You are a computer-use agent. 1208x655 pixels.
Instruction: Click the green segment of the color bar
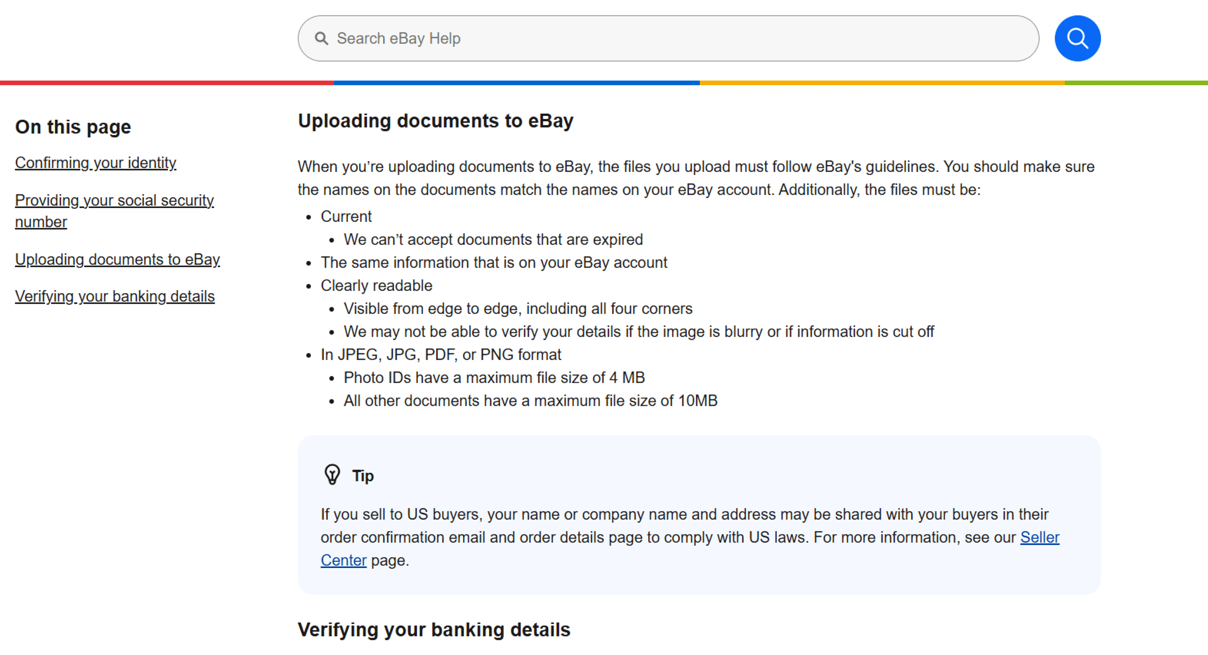[1136, 83]
